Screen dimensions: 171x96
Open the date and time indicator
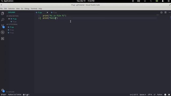(x=85, y=1)
